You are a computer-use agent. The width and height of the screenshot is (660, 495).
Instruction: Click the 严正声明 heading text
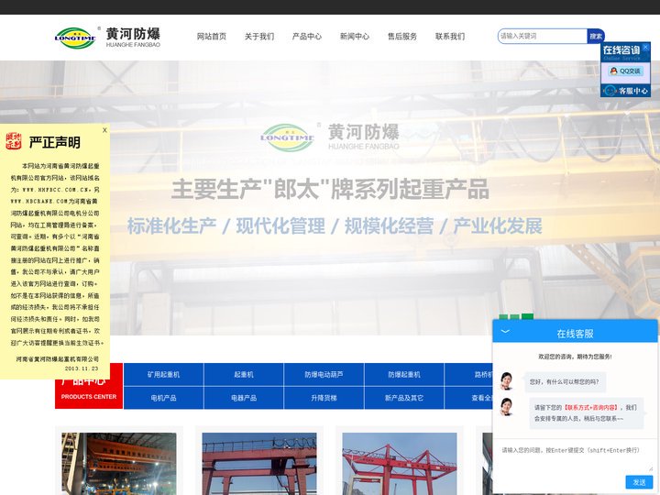(55, 143)
